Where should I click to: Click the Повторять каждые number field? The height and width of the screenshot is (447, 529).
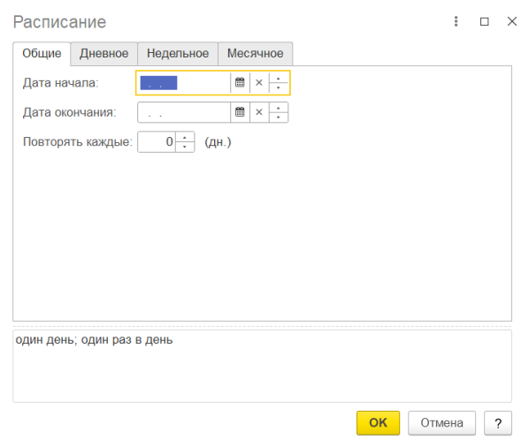(x=157, y=142)
